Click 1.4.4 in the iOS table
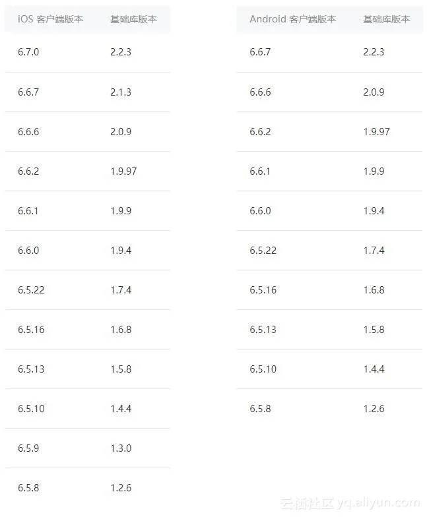Viewport: 427px width, 517px height. 121,408
